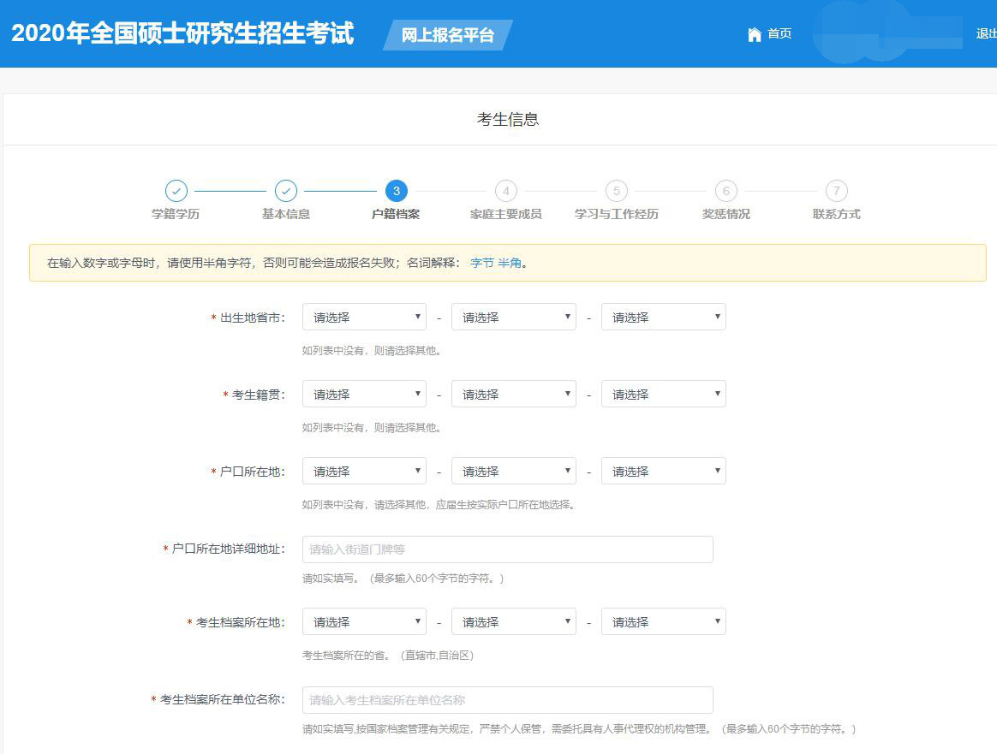Click step 5 学习与工作经历 circle

pyautogui.click(x=615, y=191)
